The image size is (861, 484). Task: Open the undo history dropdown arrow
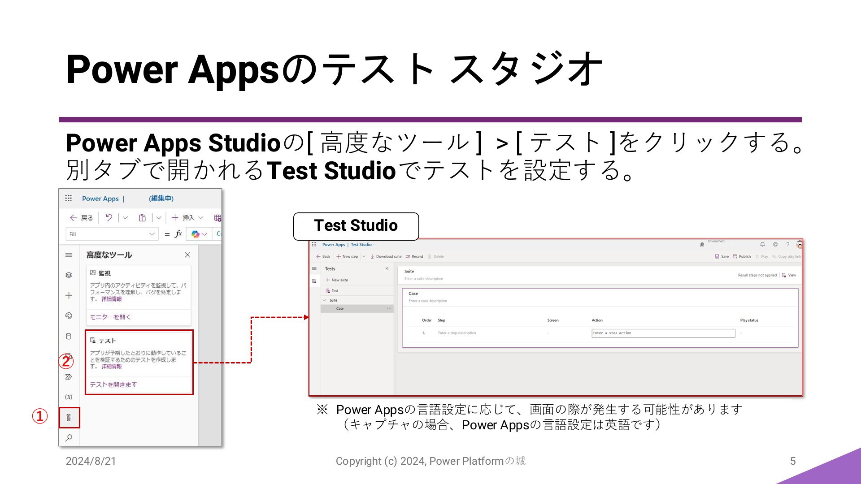click(x=126, y=218)
